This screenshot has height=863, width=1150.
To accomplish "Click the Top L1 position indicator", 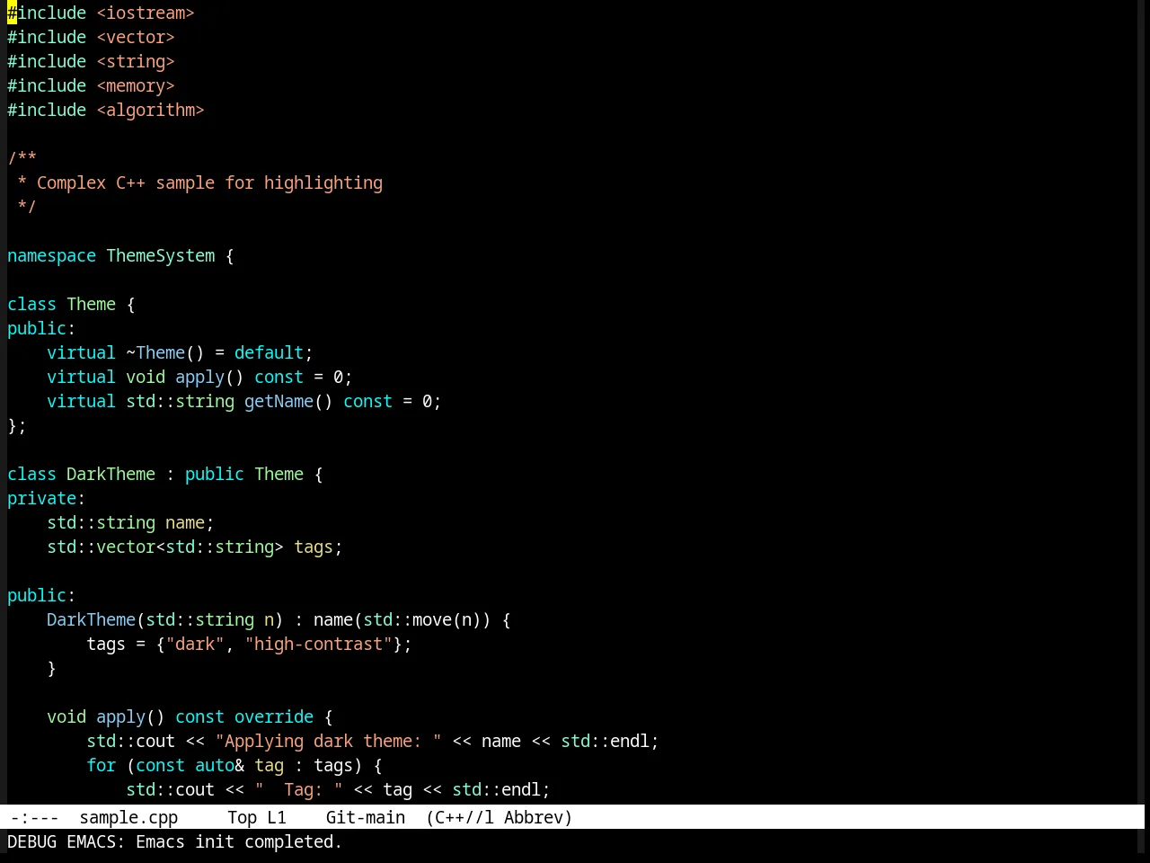I will tap(256, 817).
